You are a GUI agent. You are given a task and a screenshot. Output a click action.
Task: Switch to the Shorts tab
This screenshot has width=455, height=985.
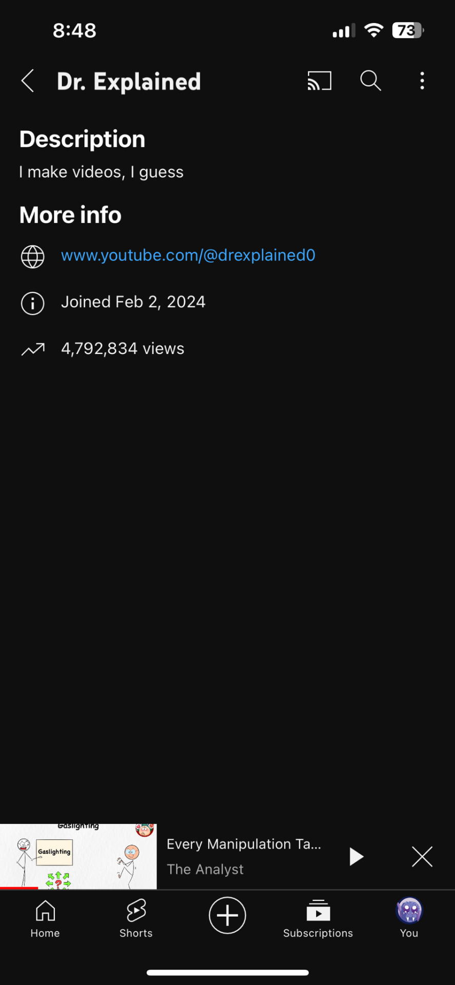136,918
